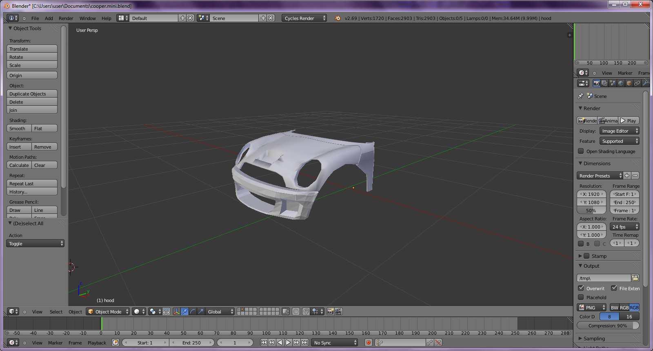The width and height of the screenshot is (653, 351).
Task: Open the Constraints chain-link tab
Action: (x=637, y=83)
